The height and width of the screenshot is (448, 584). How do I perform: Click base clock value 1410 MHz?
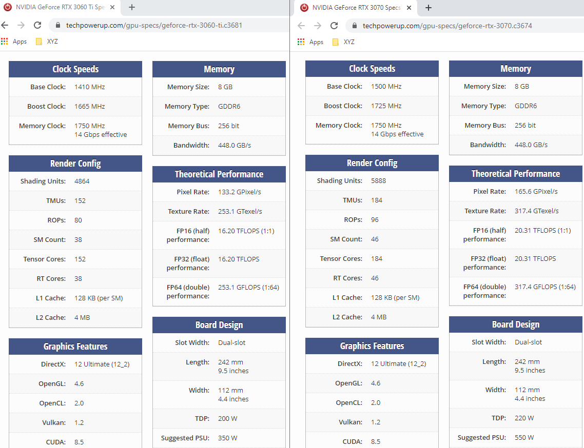click(89, 87)
